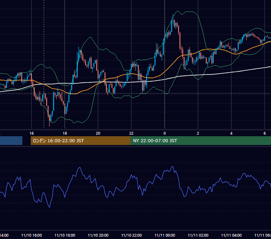Click the "16" hour label on upper axis
The width and height of the screenshot is (271, 239).
[31, 133]
